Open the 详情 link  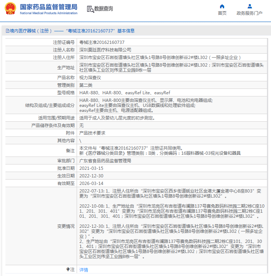[83, 270]
